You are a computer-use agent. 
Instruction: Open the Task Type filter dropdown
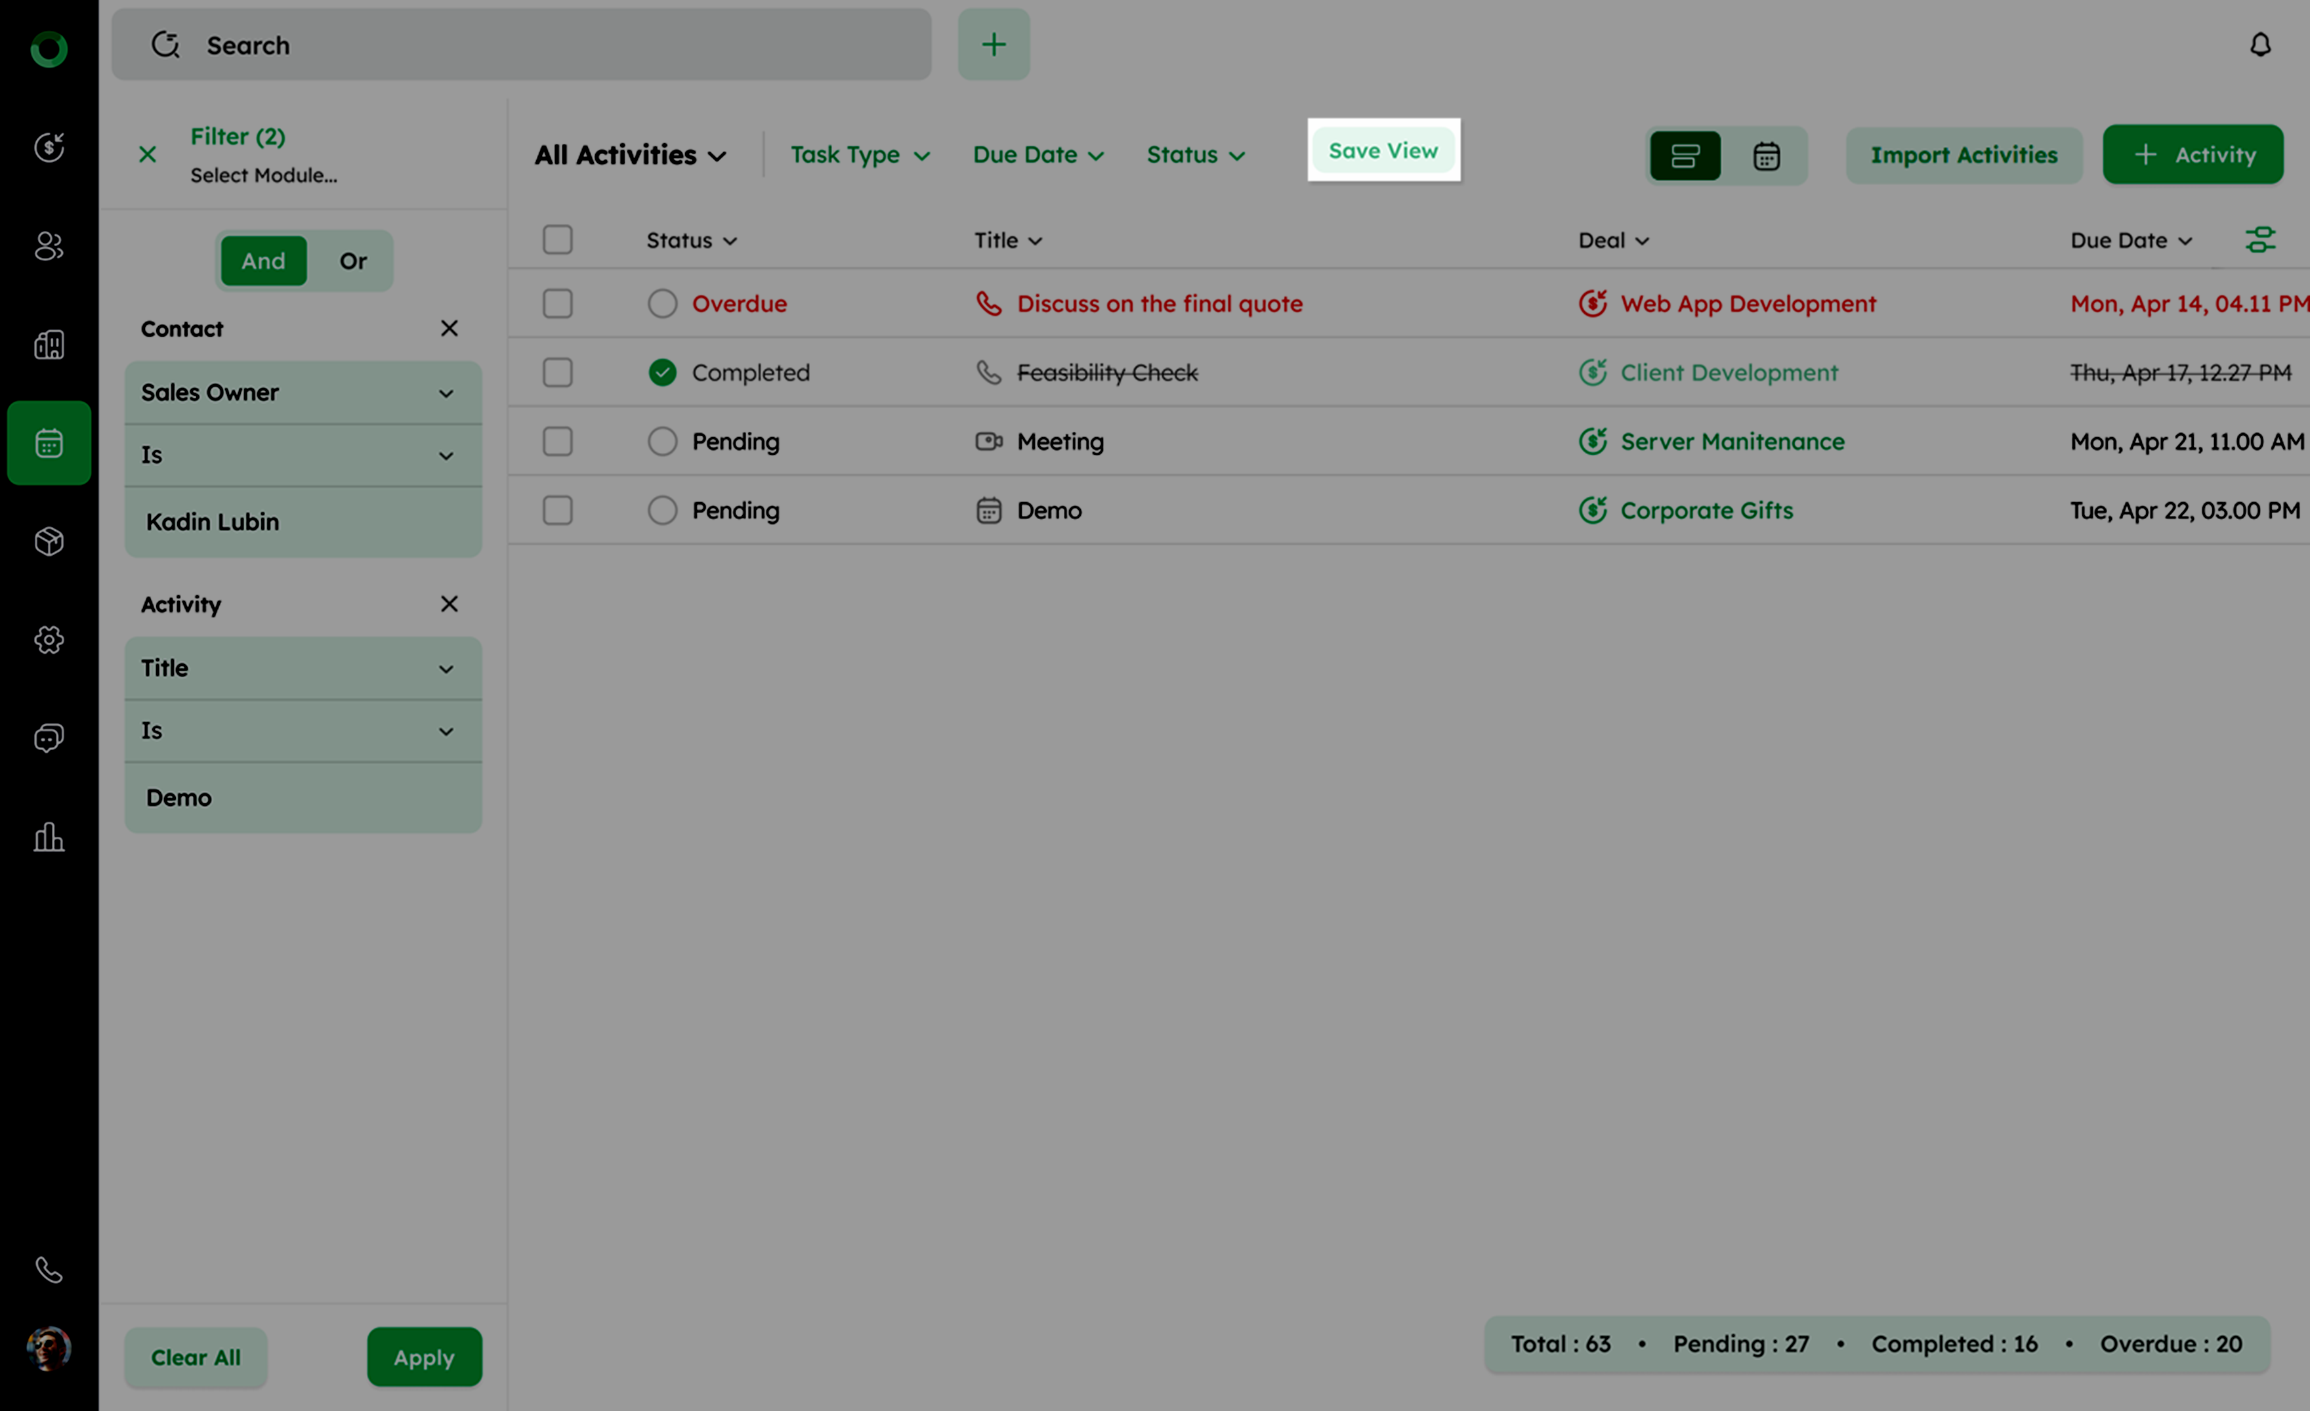(x=859, y=156)
